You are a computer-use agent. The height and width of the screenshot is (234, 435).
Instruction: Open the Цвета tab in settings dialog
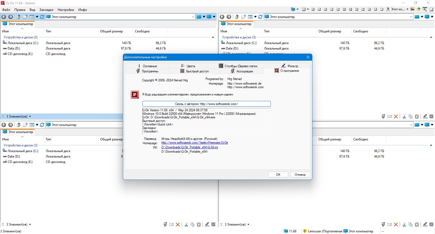(188, 66)
